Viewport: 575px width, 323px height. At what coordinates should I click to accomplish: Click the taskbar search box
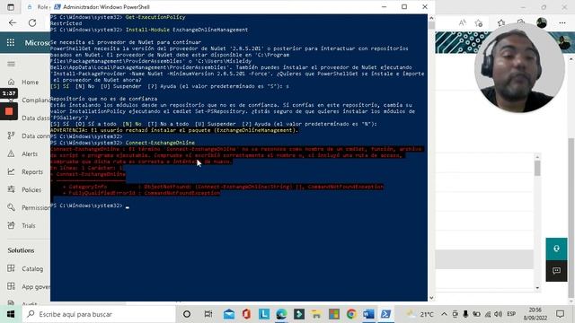(99, 314)
